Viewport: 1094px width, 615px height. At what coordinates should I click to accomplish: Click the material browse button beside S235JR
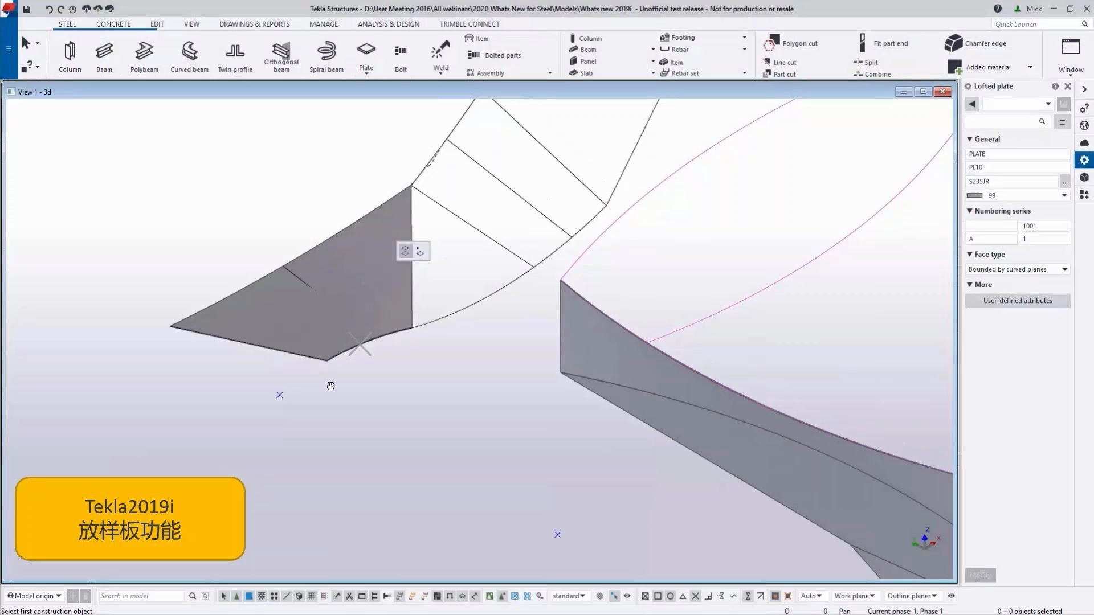coord(1064,182)
